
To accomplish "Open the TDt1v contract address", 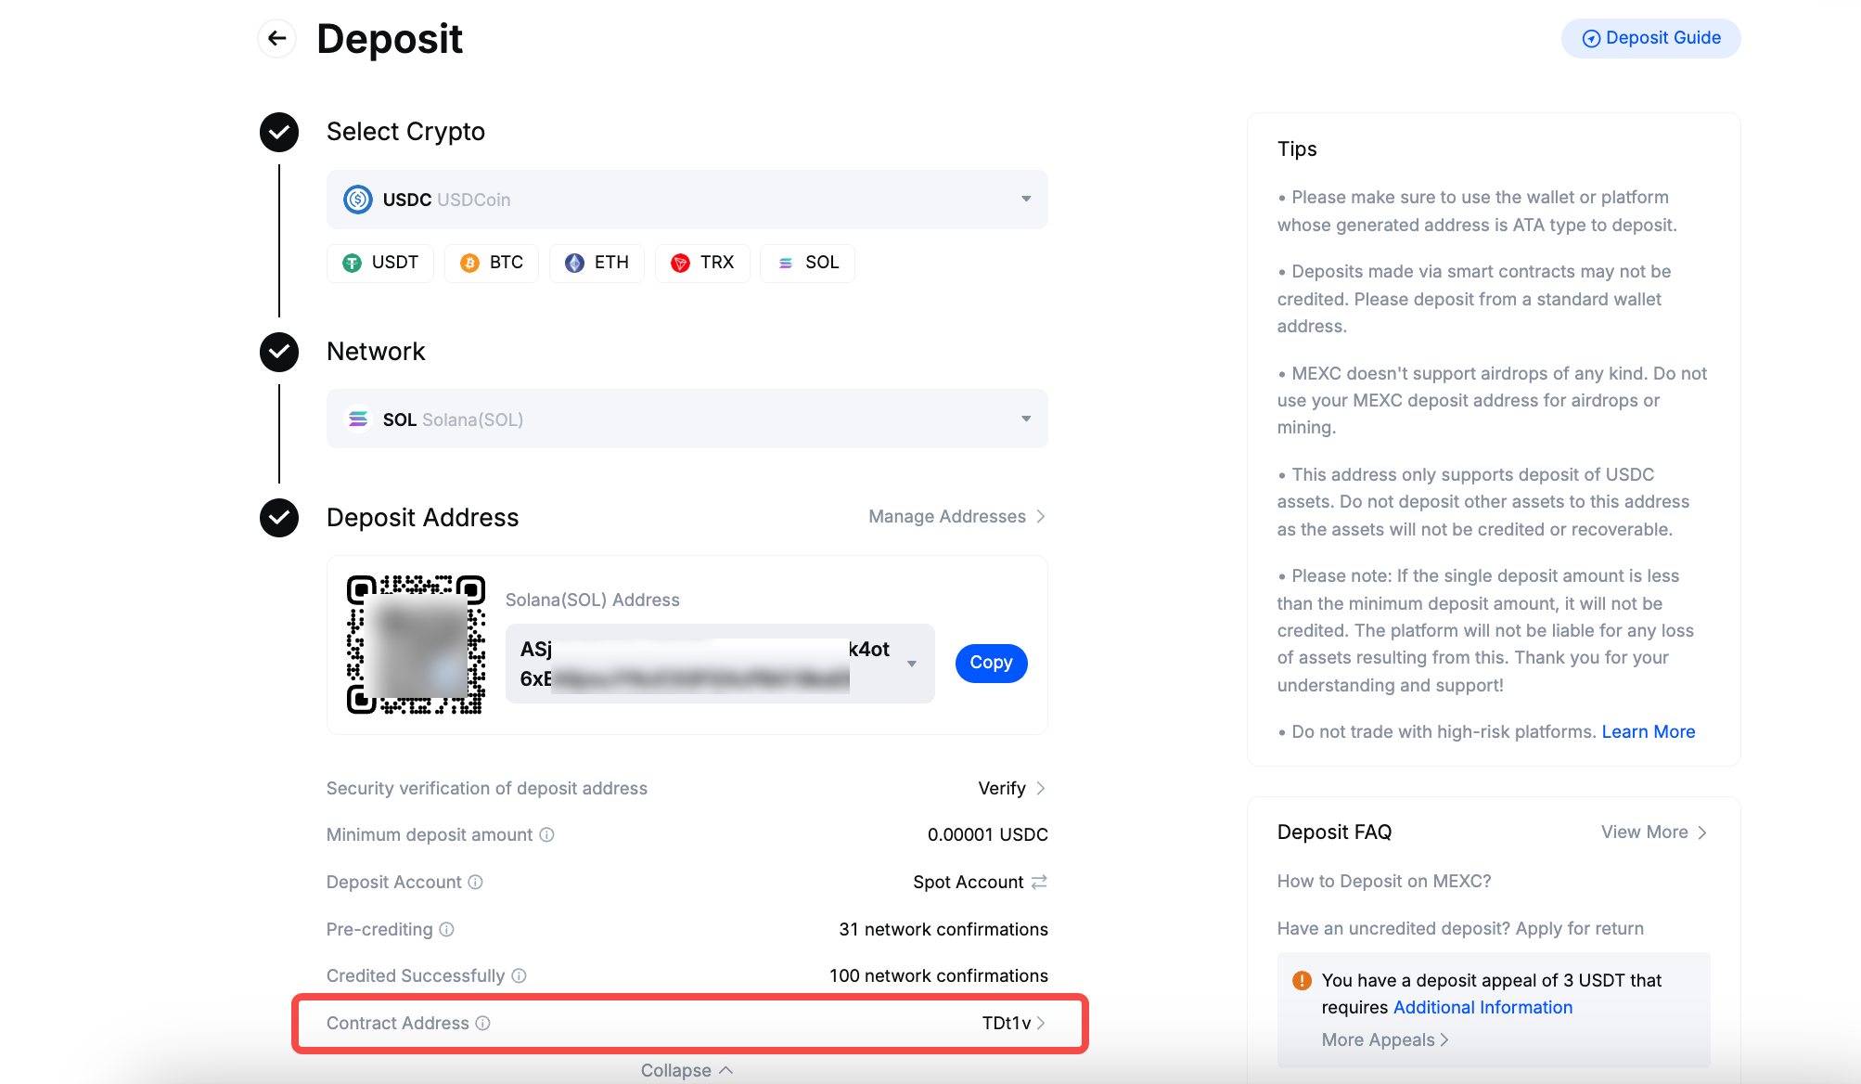I will [1014, 1023].
